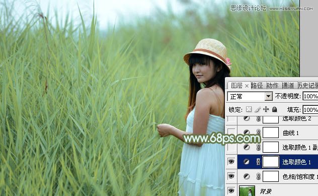Select the 色相/饱和度 1 layer name
Viewport: 318px width, 196px height.
click(x=300, y=177)
